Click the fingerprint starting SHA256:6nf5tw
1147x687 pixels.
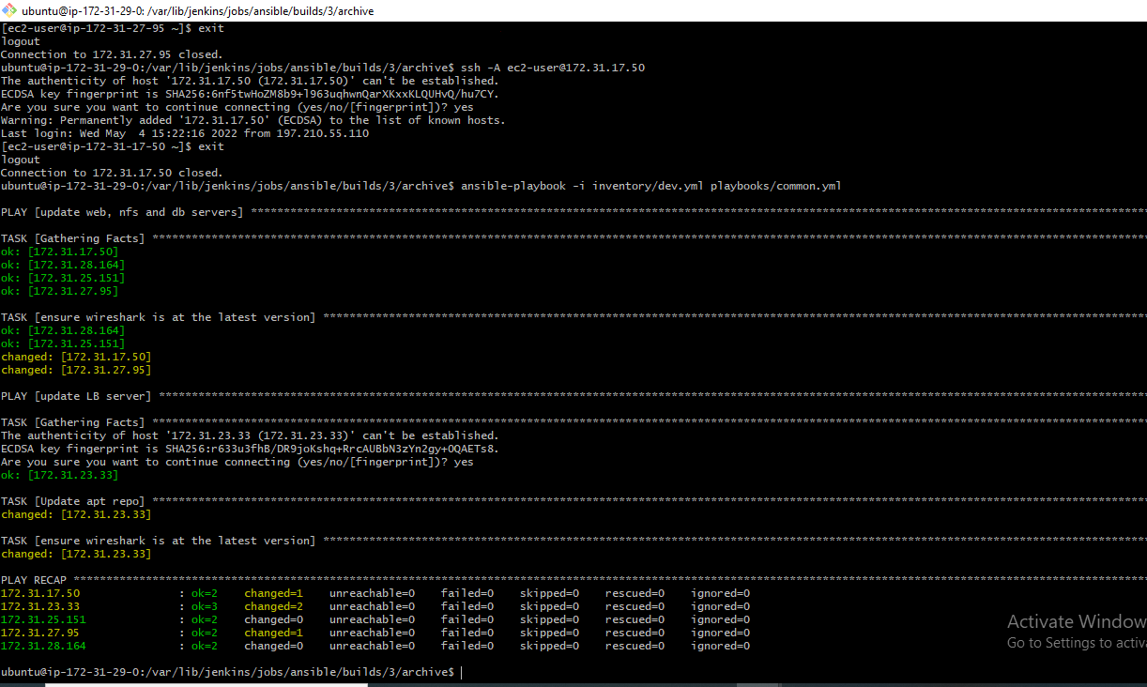(x=332, y=94)
